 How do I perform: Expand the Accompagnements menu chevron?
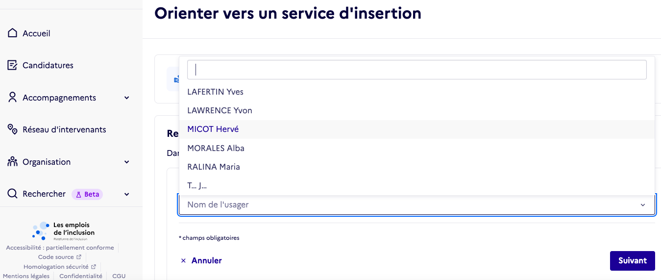tap(127, 98)
